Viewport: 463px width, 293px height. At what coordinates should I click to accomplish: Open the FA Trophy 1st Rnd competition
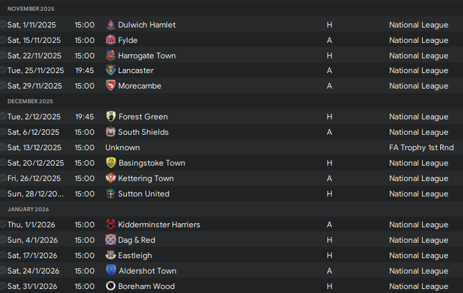click(421, 148)
